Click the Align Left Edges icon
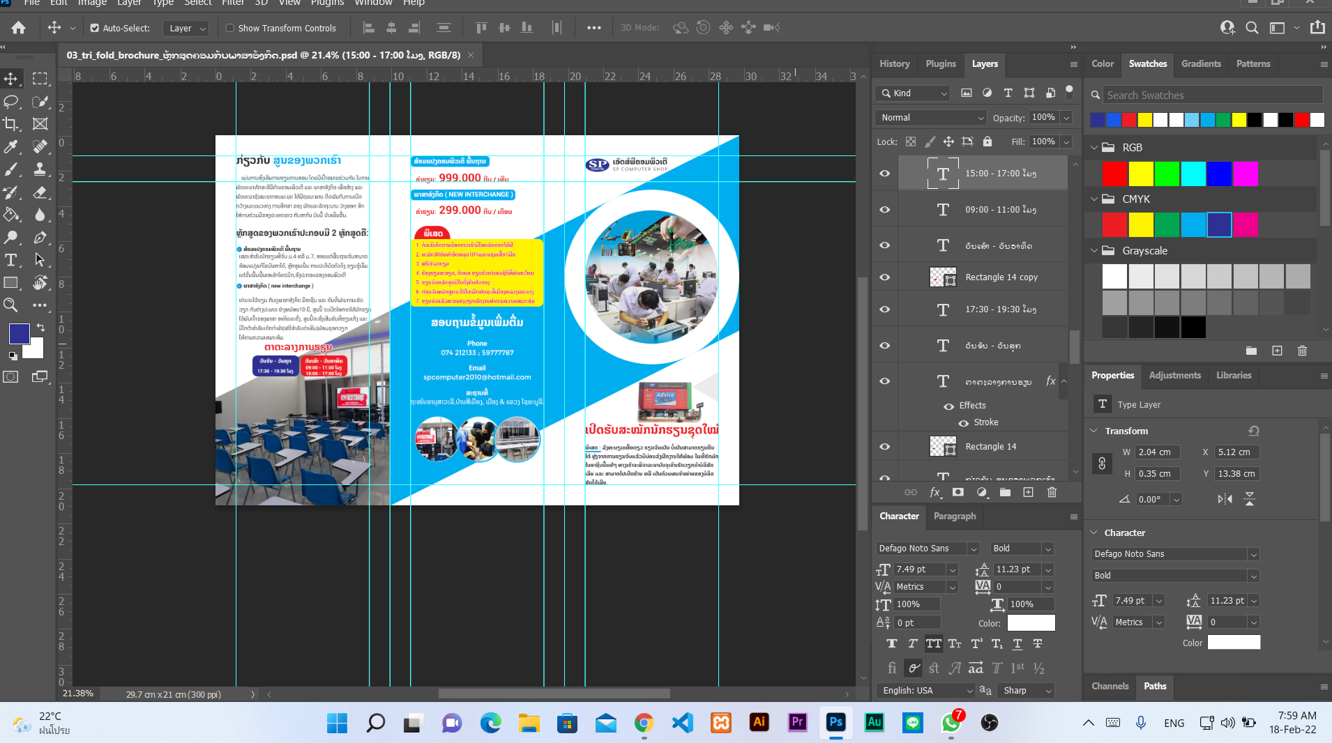This screenshot has width=1332, height=743. [369, 28]
